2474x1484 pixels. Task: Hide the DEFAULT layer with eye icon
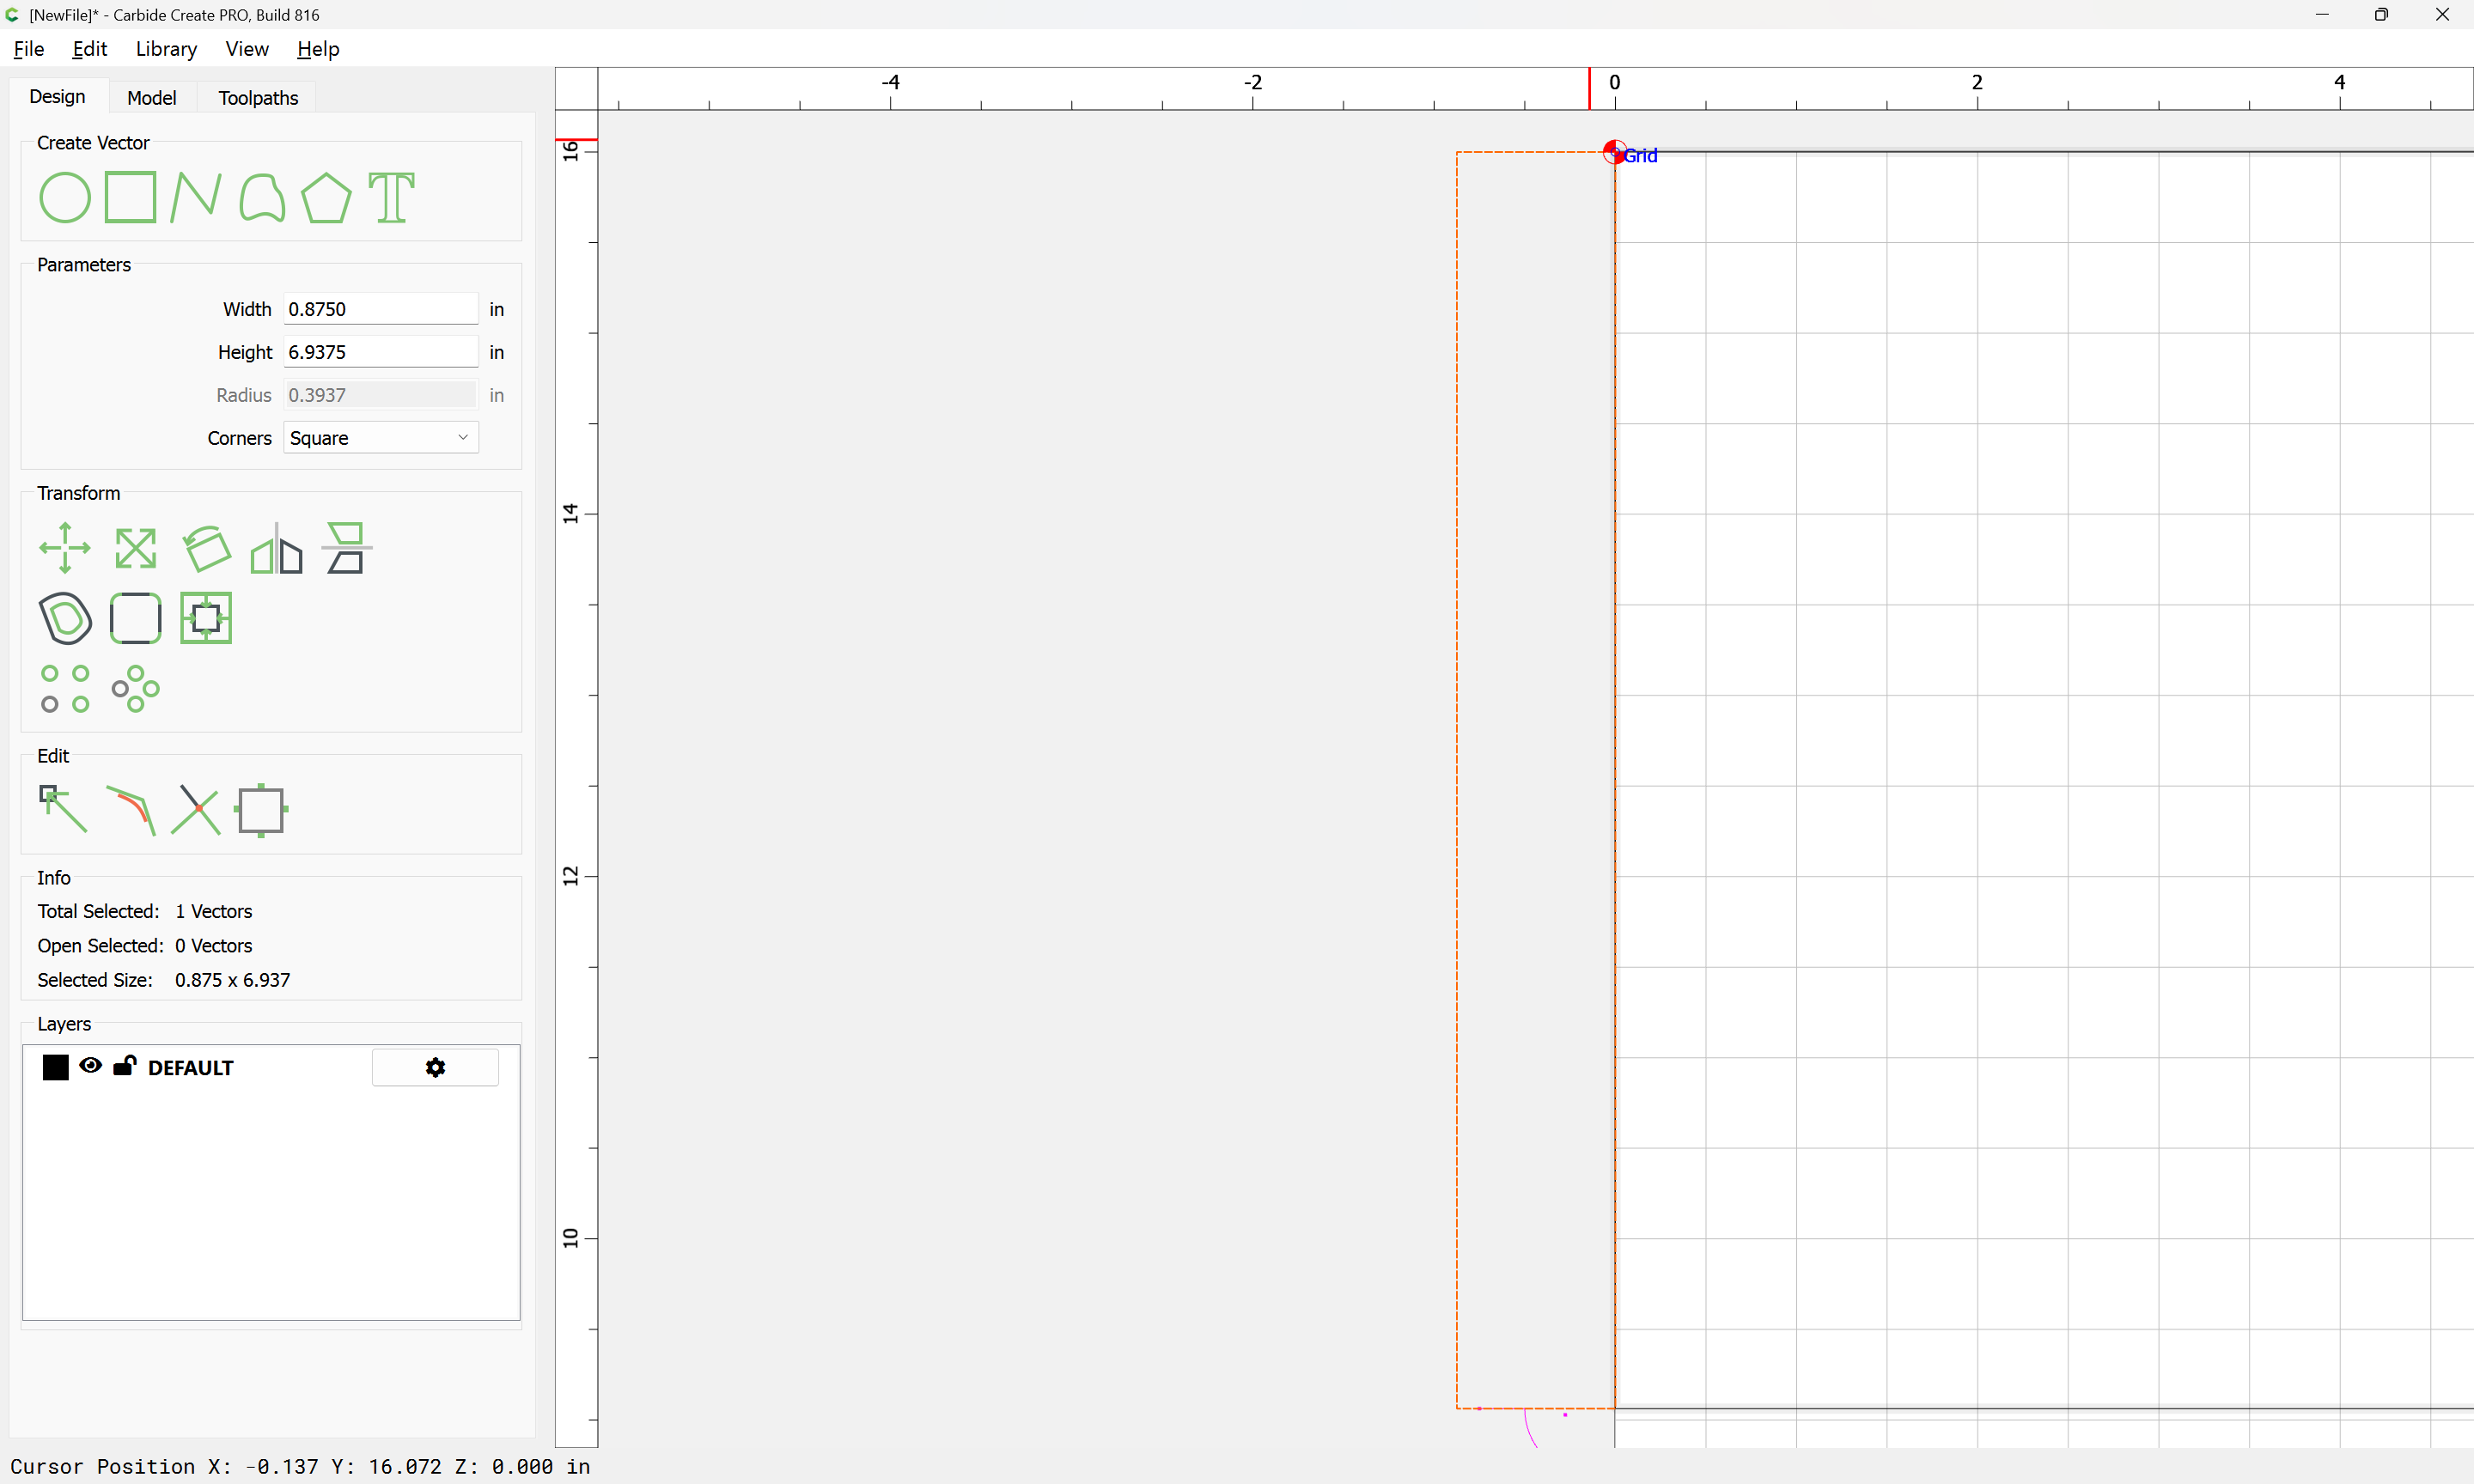tap(91, 1066)
